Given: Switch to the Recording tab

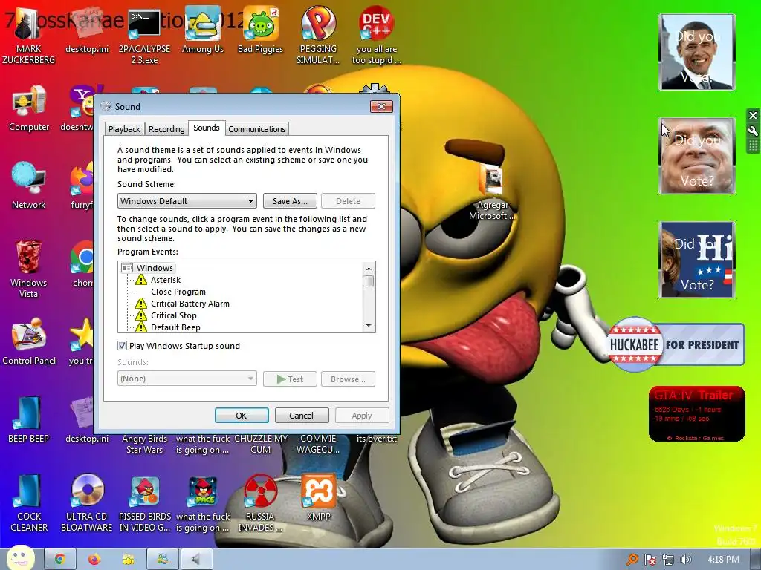Looking at the screenshot, I should 166,129.
